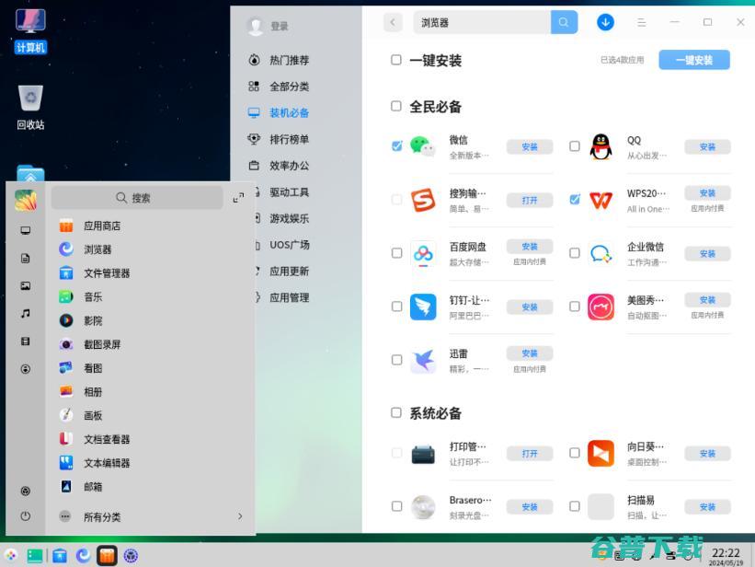Open the file manager from the taskbar
The width and height of the screenshot is (755, 567).
[59, 556]
